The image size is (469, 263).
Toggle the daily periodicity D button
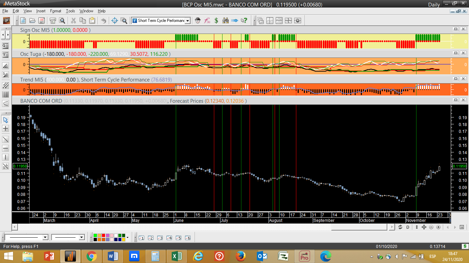[408, 227]
